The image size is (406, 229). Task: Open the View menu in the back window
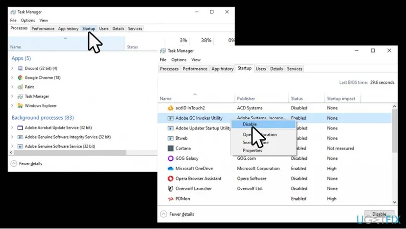pos(44,20)
